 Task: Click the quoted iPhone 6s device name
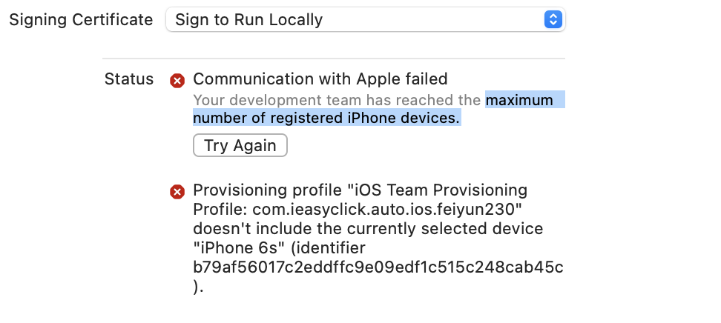pos(240,248)
